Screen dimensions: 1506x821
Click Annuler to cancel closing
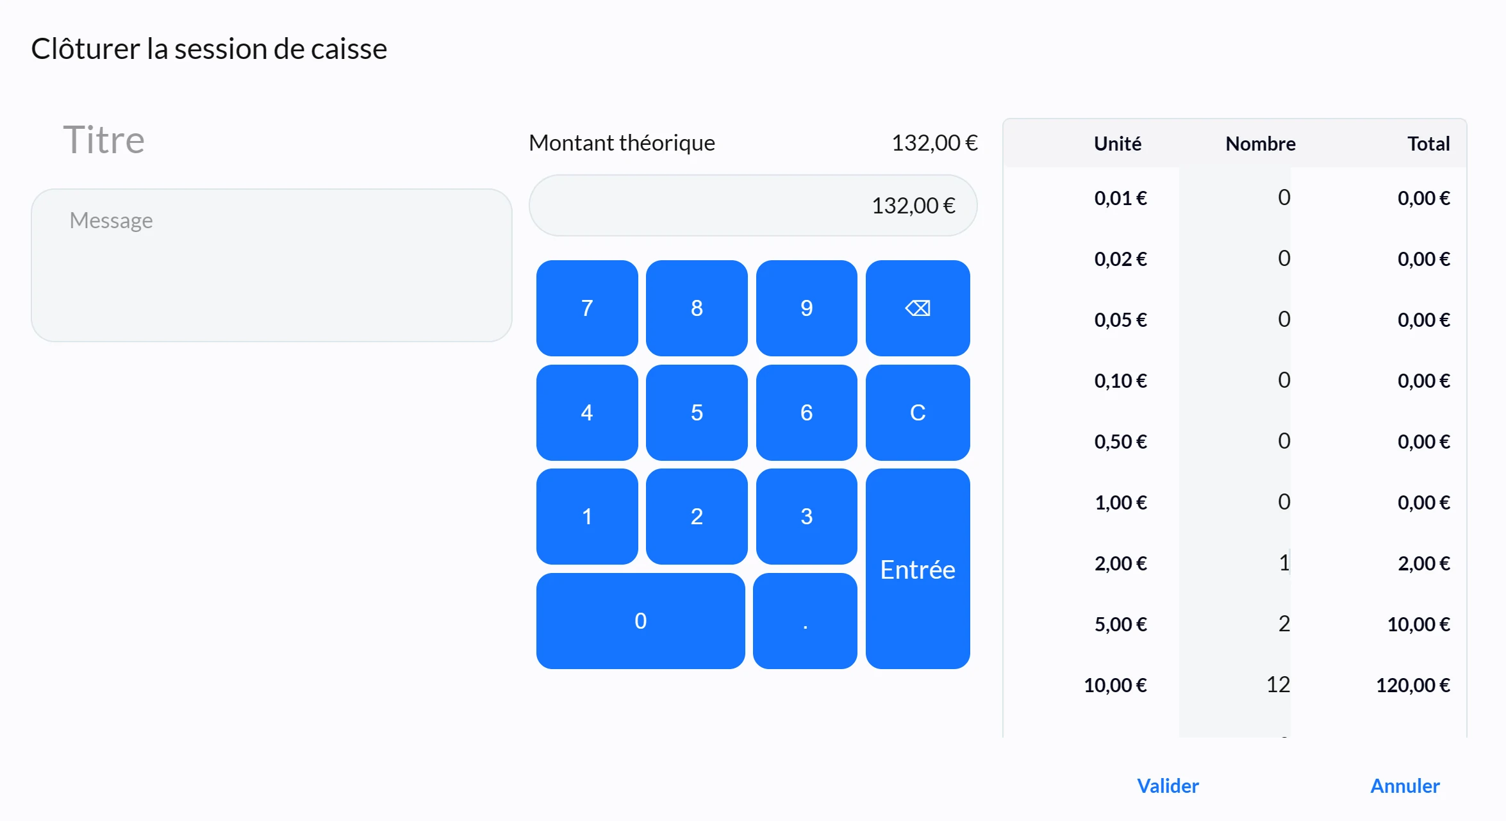point(1404,786)
